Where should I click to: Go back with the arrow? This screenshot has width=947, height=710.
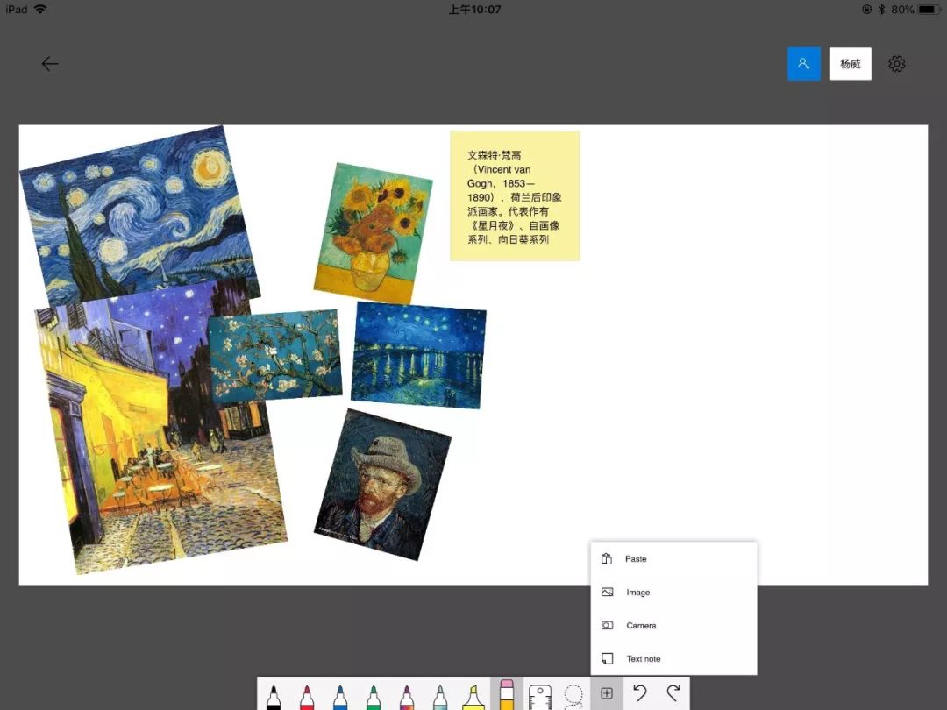pyautogui.click(x=49, y=63)
